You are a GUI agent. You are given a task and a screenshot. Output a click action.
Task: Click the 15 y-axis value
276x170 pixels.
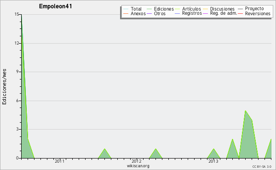[17, 14]
